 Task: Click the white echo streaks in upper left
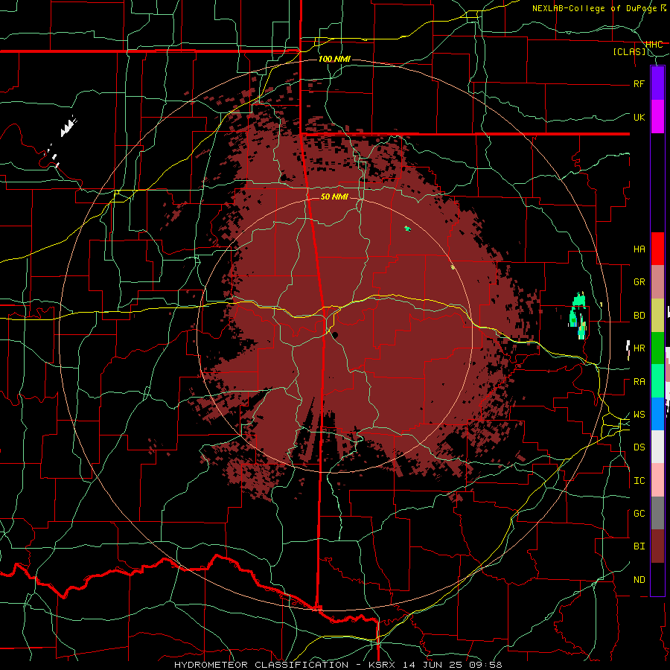click(68, 127)
